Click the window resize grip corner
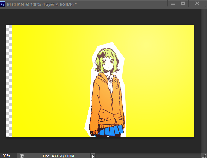This screenshot has width=207, height=158. pyautogui.click(x=204, y=156)
